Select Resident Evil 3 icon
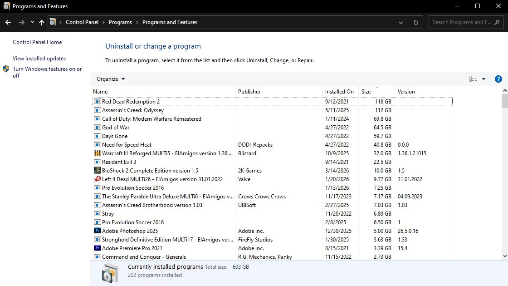Viewport: 508px width, 286px height. (97, 162)
